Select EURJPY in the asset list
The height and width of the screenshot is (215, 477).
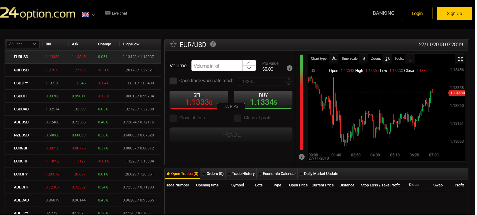click(83, 174)
